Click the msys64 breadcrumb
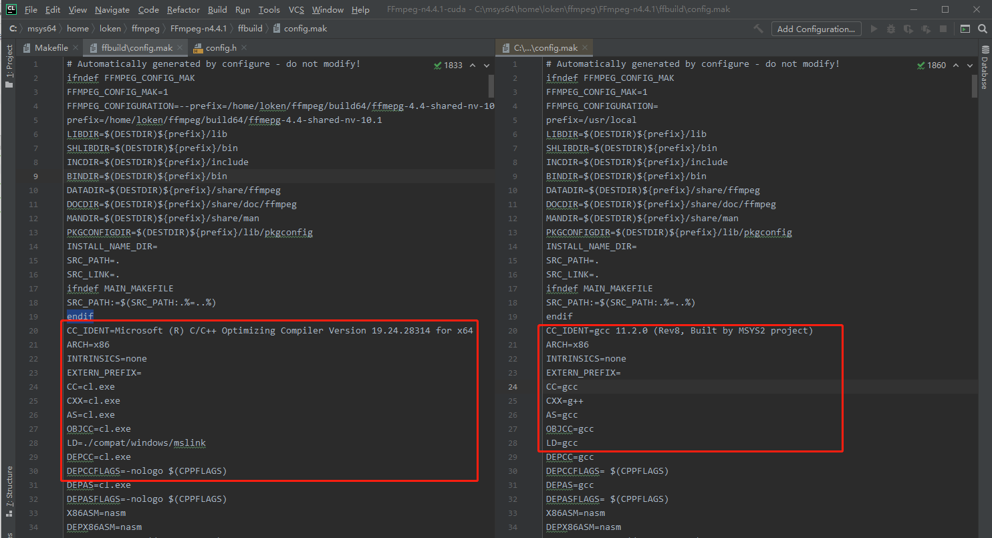Image resolution: width=992 pixels, height=538 pixels. click(41, 29)
